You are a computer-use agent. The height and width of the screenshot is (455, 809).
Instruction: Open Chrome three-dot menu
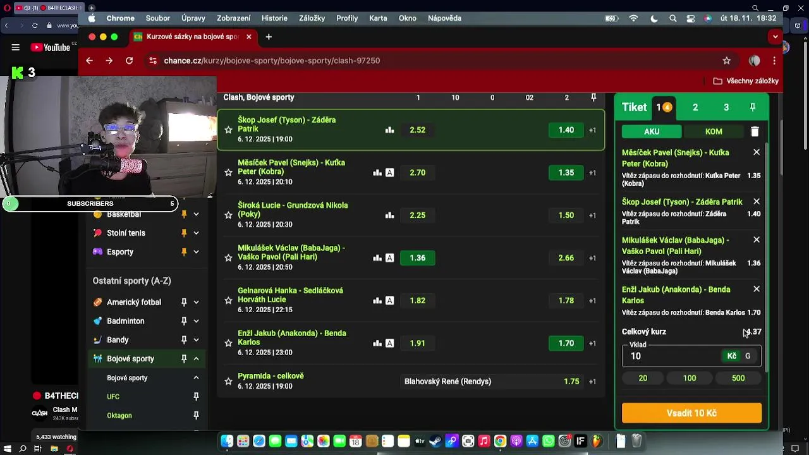point(774,61)
